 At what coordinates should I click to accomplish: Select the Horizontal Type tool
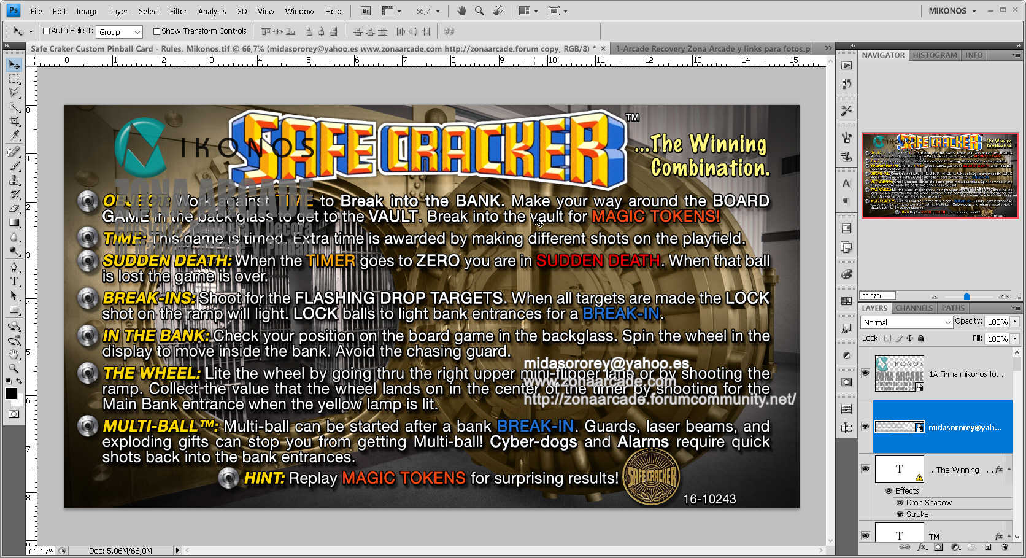[x=13, y=281]
